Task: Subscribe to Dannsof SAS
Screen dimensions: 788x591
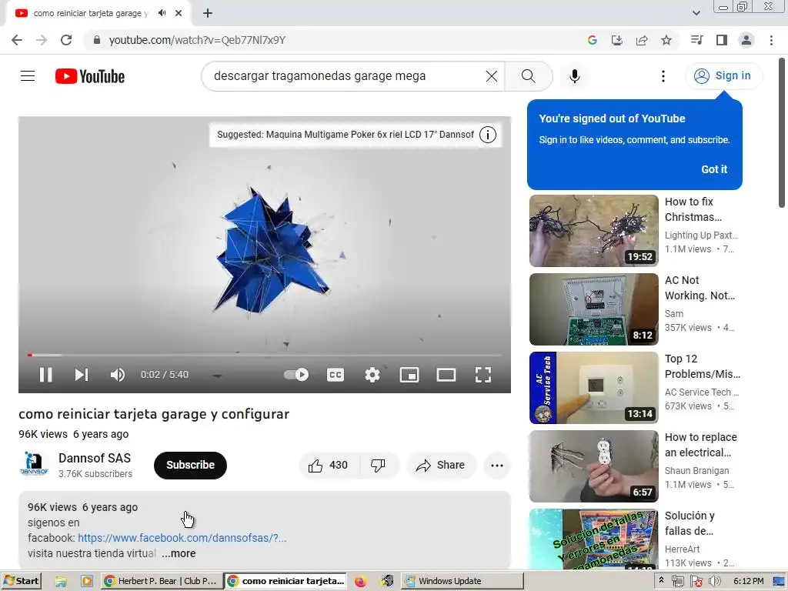Action: tap(191, 466)
